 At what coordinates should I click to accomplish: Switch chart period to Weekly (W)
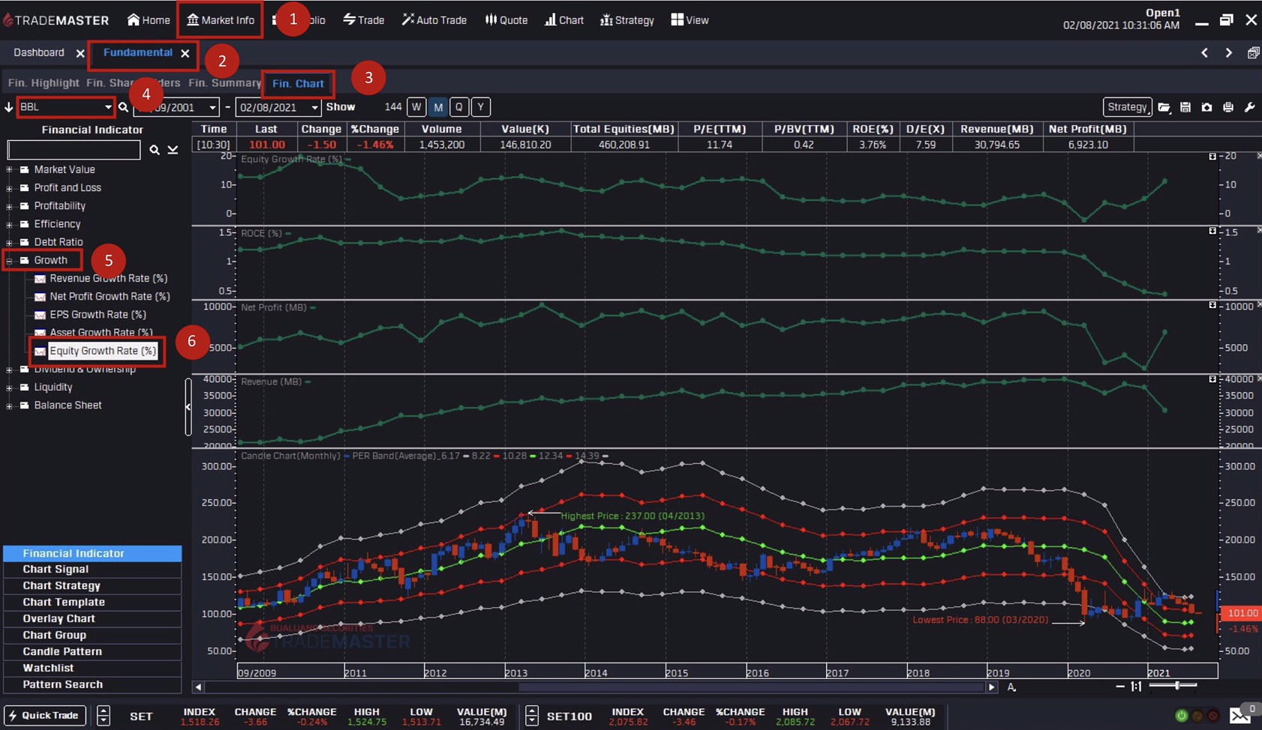[x=416, y=107]
